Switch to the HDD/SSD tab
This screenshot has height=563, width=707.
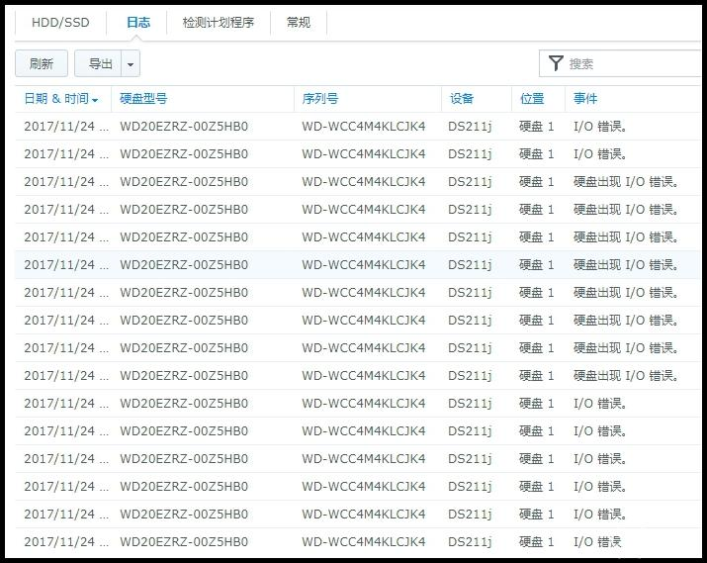[60, 23]
